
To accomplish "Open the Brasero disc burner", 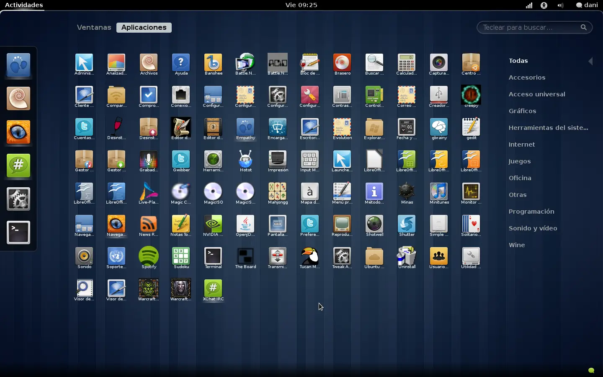I will point(342,65).
